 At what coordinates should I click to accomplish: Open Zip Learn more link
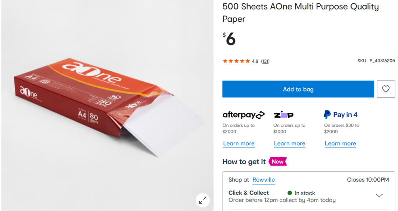click(290, 143)
